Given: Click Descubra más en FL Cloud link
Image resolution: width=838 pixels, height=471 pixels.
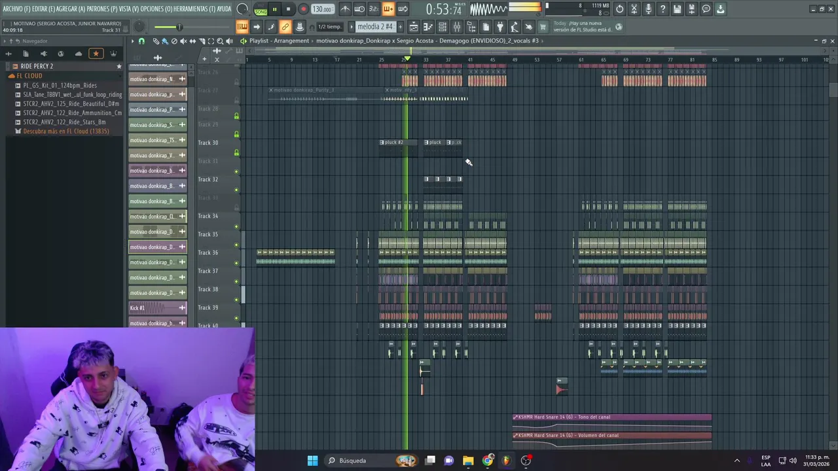Looking at the screenshot, I should click(65, 131).
